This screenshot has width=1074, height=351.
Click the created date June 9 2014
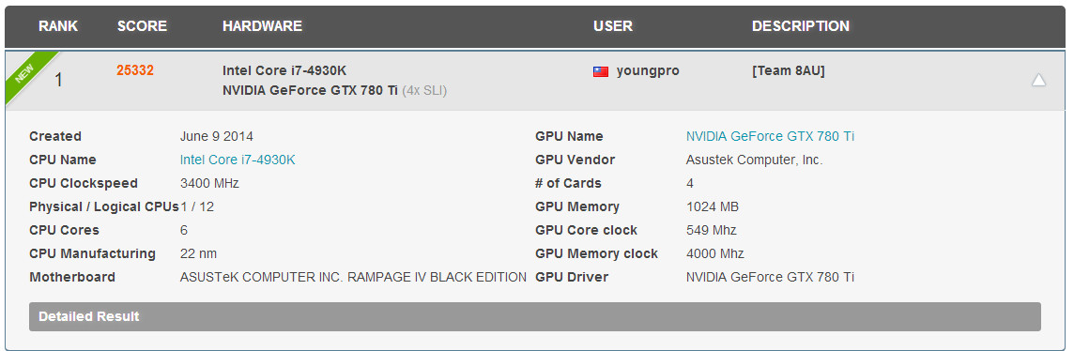click(x=217, y=136)
